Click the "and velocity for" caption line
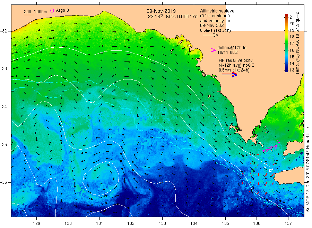This screenshot has width=312, height=228. [215, 21]
